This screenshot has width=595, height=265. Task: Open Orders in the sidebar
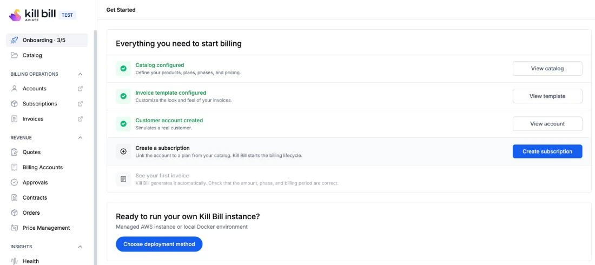tap(47, 213)
